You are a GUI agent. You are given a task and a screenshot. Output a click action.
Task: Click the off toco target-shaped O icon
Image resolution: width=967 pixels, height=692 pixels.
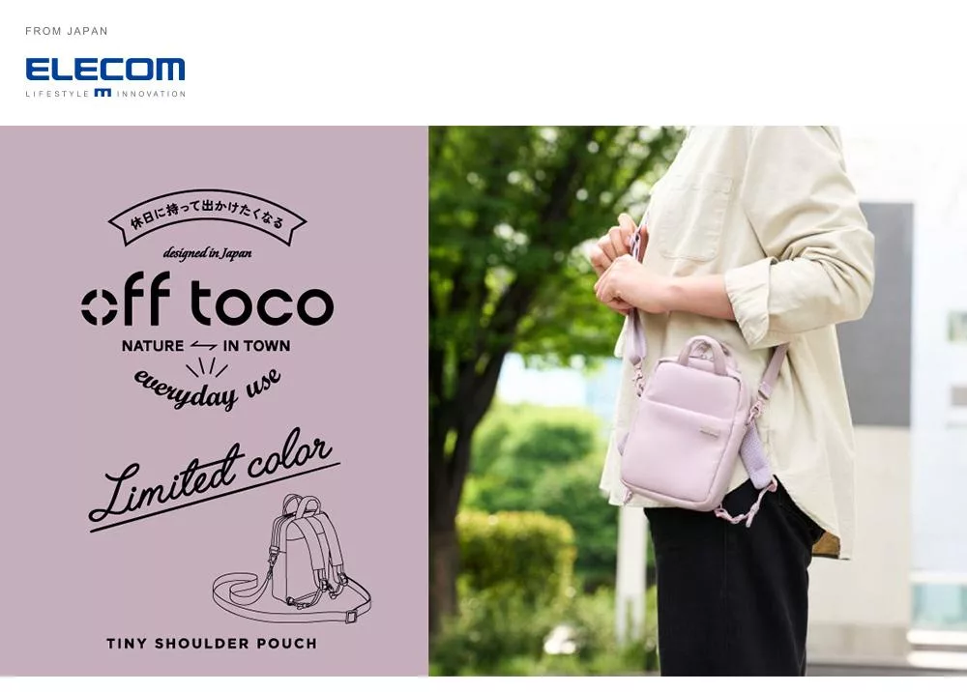click(x=100, y=306)
